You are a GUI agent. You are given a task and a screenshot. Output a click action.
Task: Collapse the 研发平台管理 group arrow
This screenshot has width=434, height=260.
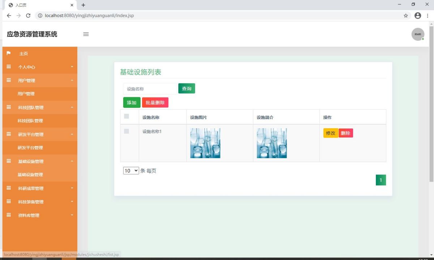click(72, 134)
